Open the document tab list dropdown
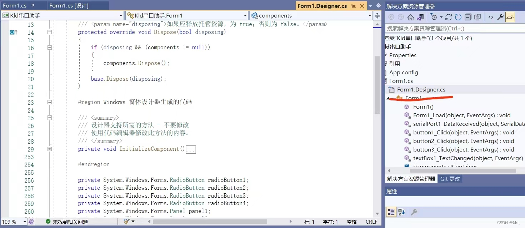The height and width of the screenshot is (228, 525). 370,6
